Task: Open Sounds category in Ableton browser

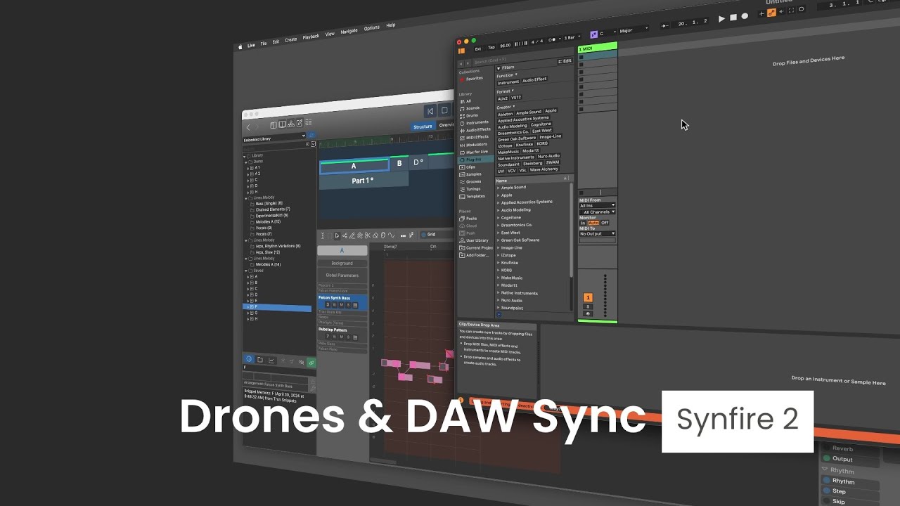Action: [472, 108]
